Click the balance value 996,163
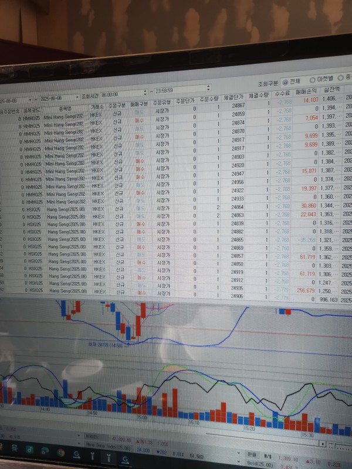Viewport: 352px width, 469px height. [x=329, y=300]
